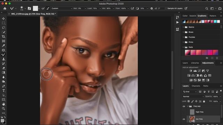Open the Learn tab
The width and height of the screenshot is (223, 125).
185,63
